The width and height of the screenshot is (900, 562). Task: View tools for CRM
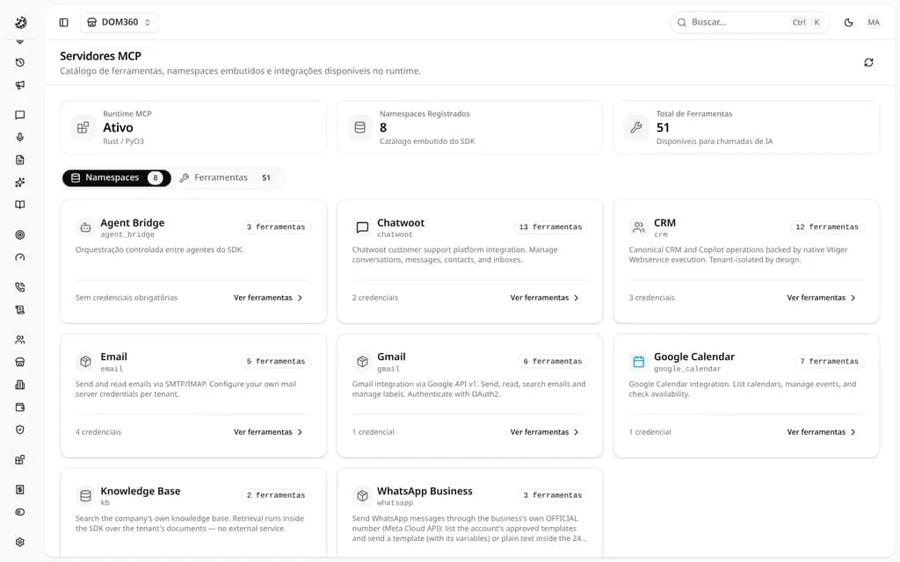(x=822, y=298)
